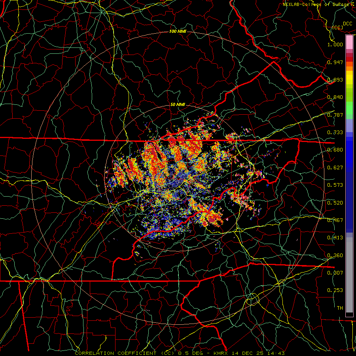356x356 pixels.
Task: Click the 0.307 scale value
Action: click(x=335, y=273)
